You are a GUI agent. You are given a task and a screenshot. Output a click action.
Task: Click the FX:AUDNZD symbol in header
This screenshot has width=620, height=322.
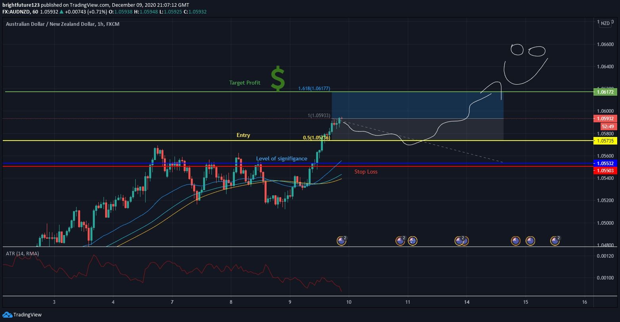coord(15,12)
